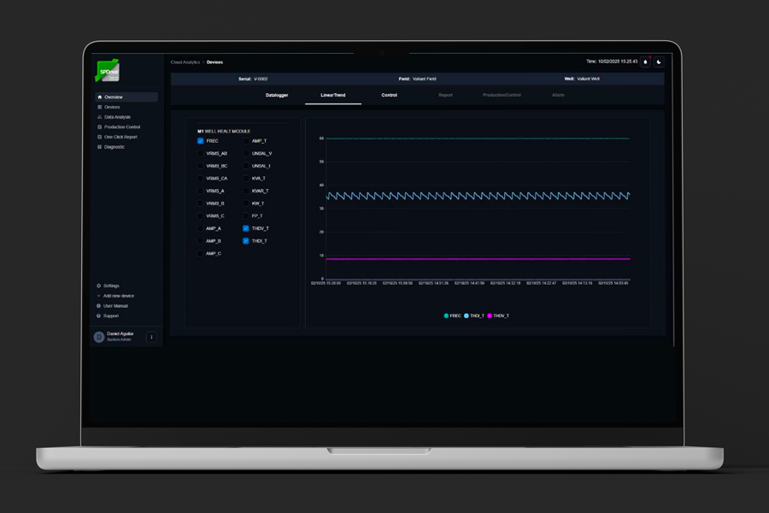This screenshot has width=769, height=513.
Task: Click the Add new device link
Action: tap(118, 296)
